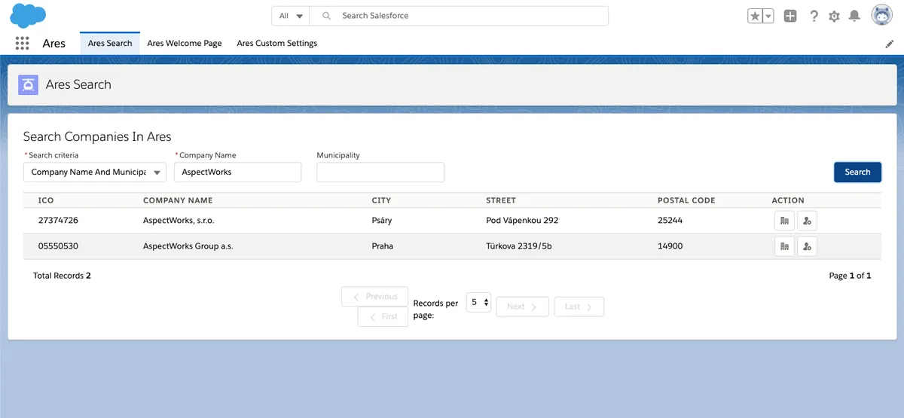Click postal code 14900

670,246
